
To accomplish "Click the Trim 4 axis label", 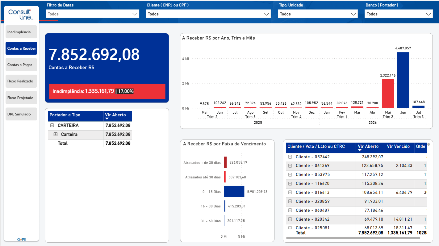I will click(x=296, y=117).
